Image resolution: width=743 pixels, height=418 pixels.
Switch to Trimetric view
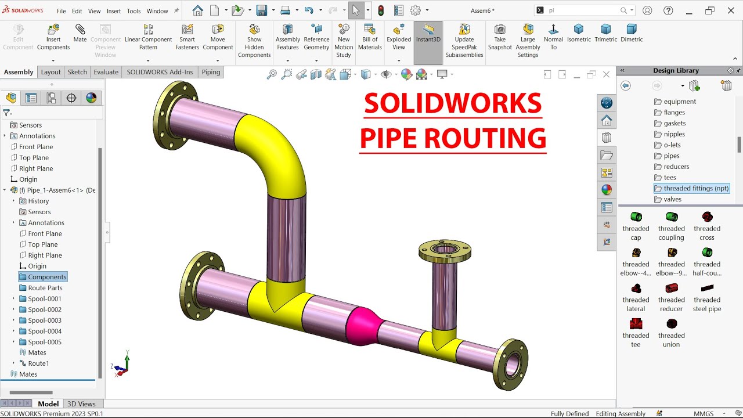tap(605, 34)
